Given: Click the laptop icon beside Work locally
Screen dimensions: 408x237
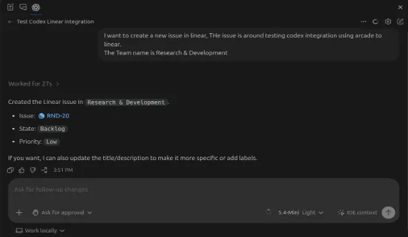Looking at the screenshot, I should 19,230.
